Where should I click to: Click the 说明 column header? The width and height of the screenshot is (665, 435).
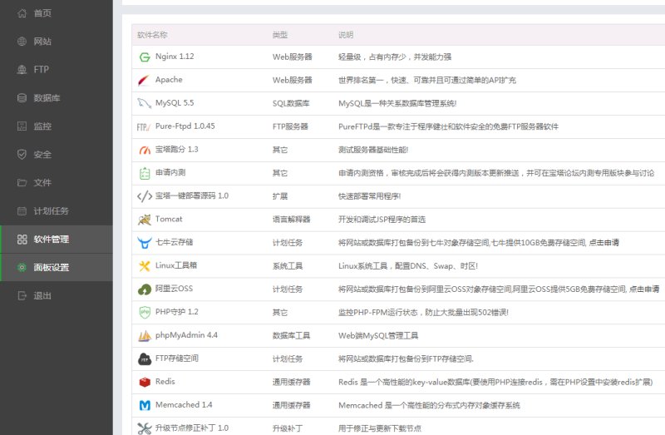point(346,35)
